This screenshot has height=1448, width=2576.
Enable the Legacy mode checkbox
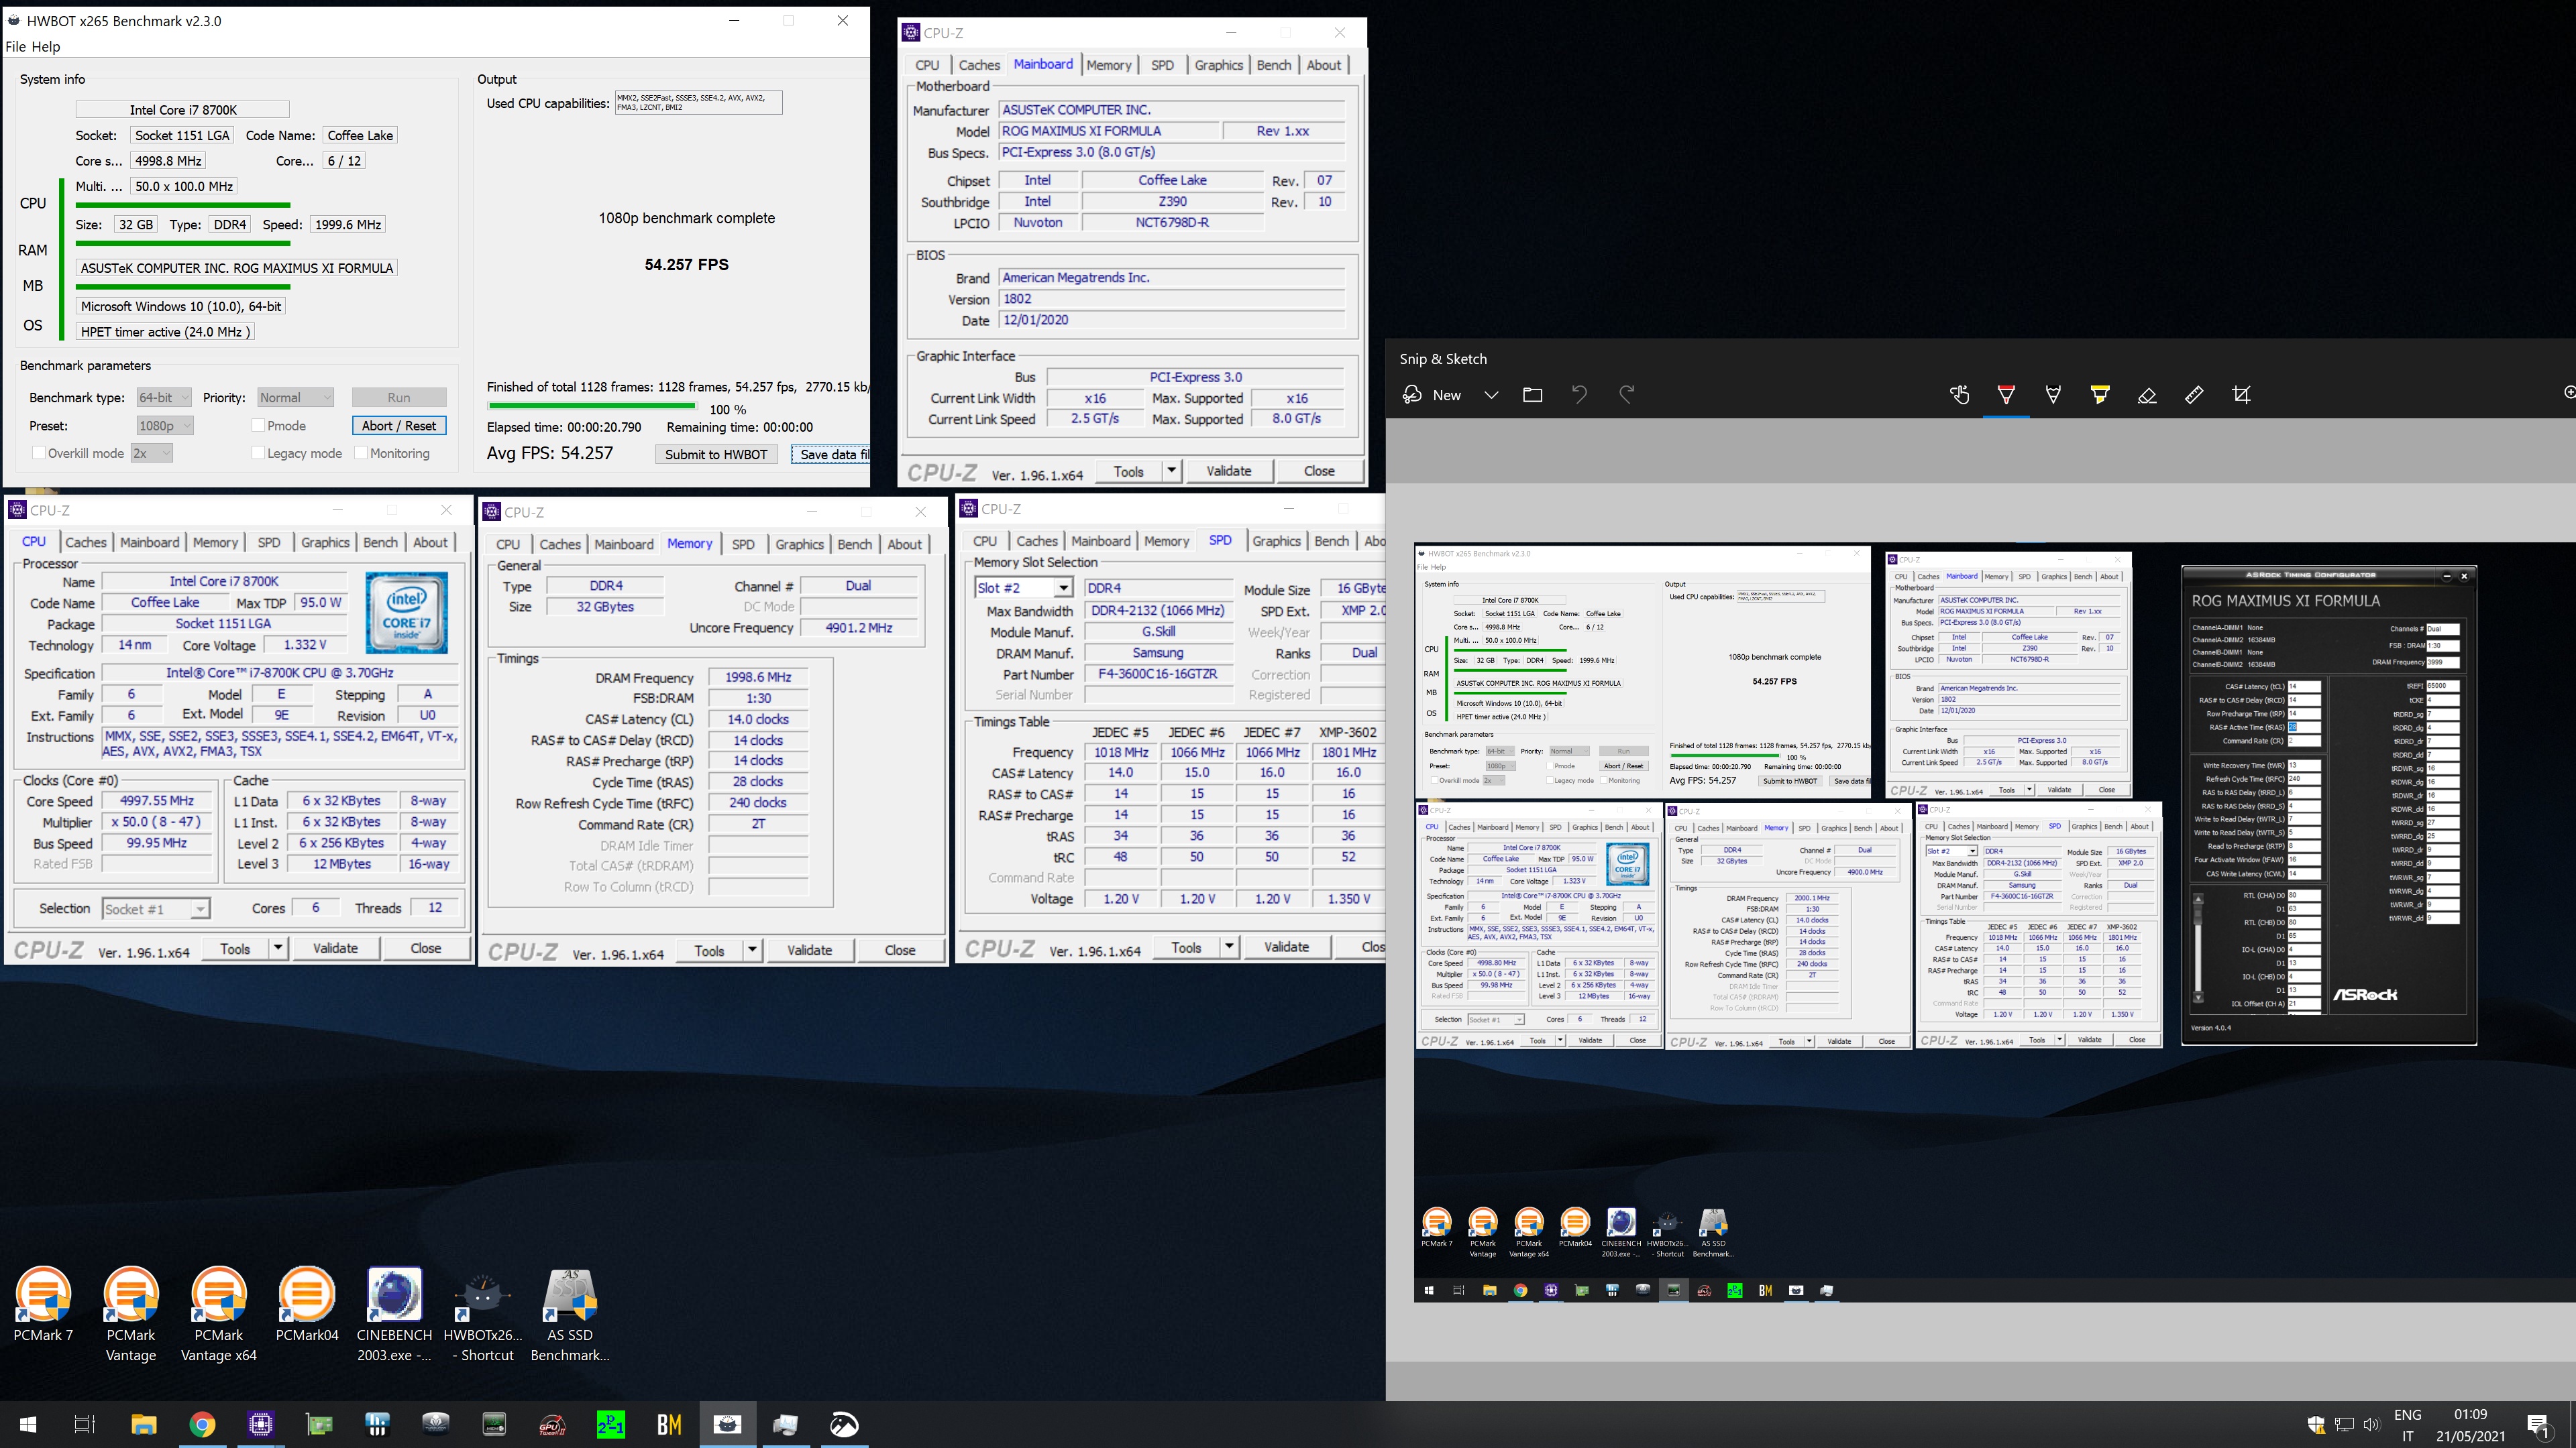point(258,452)
